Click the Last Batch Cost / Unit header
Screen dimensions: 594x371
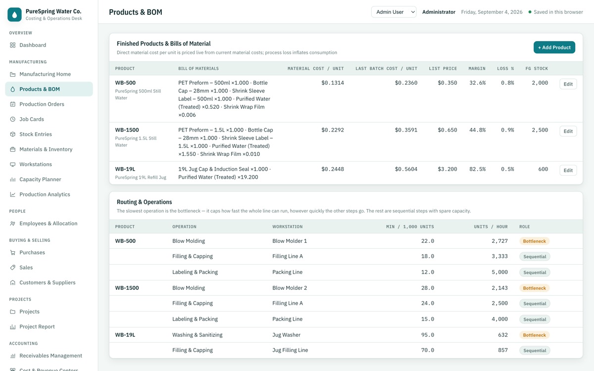pos(386,69)
